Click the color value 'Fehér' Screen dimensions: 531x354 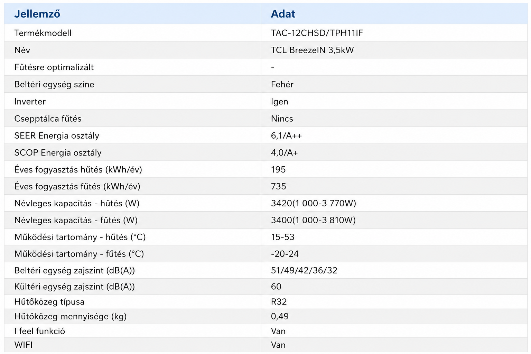pos(282,84)
